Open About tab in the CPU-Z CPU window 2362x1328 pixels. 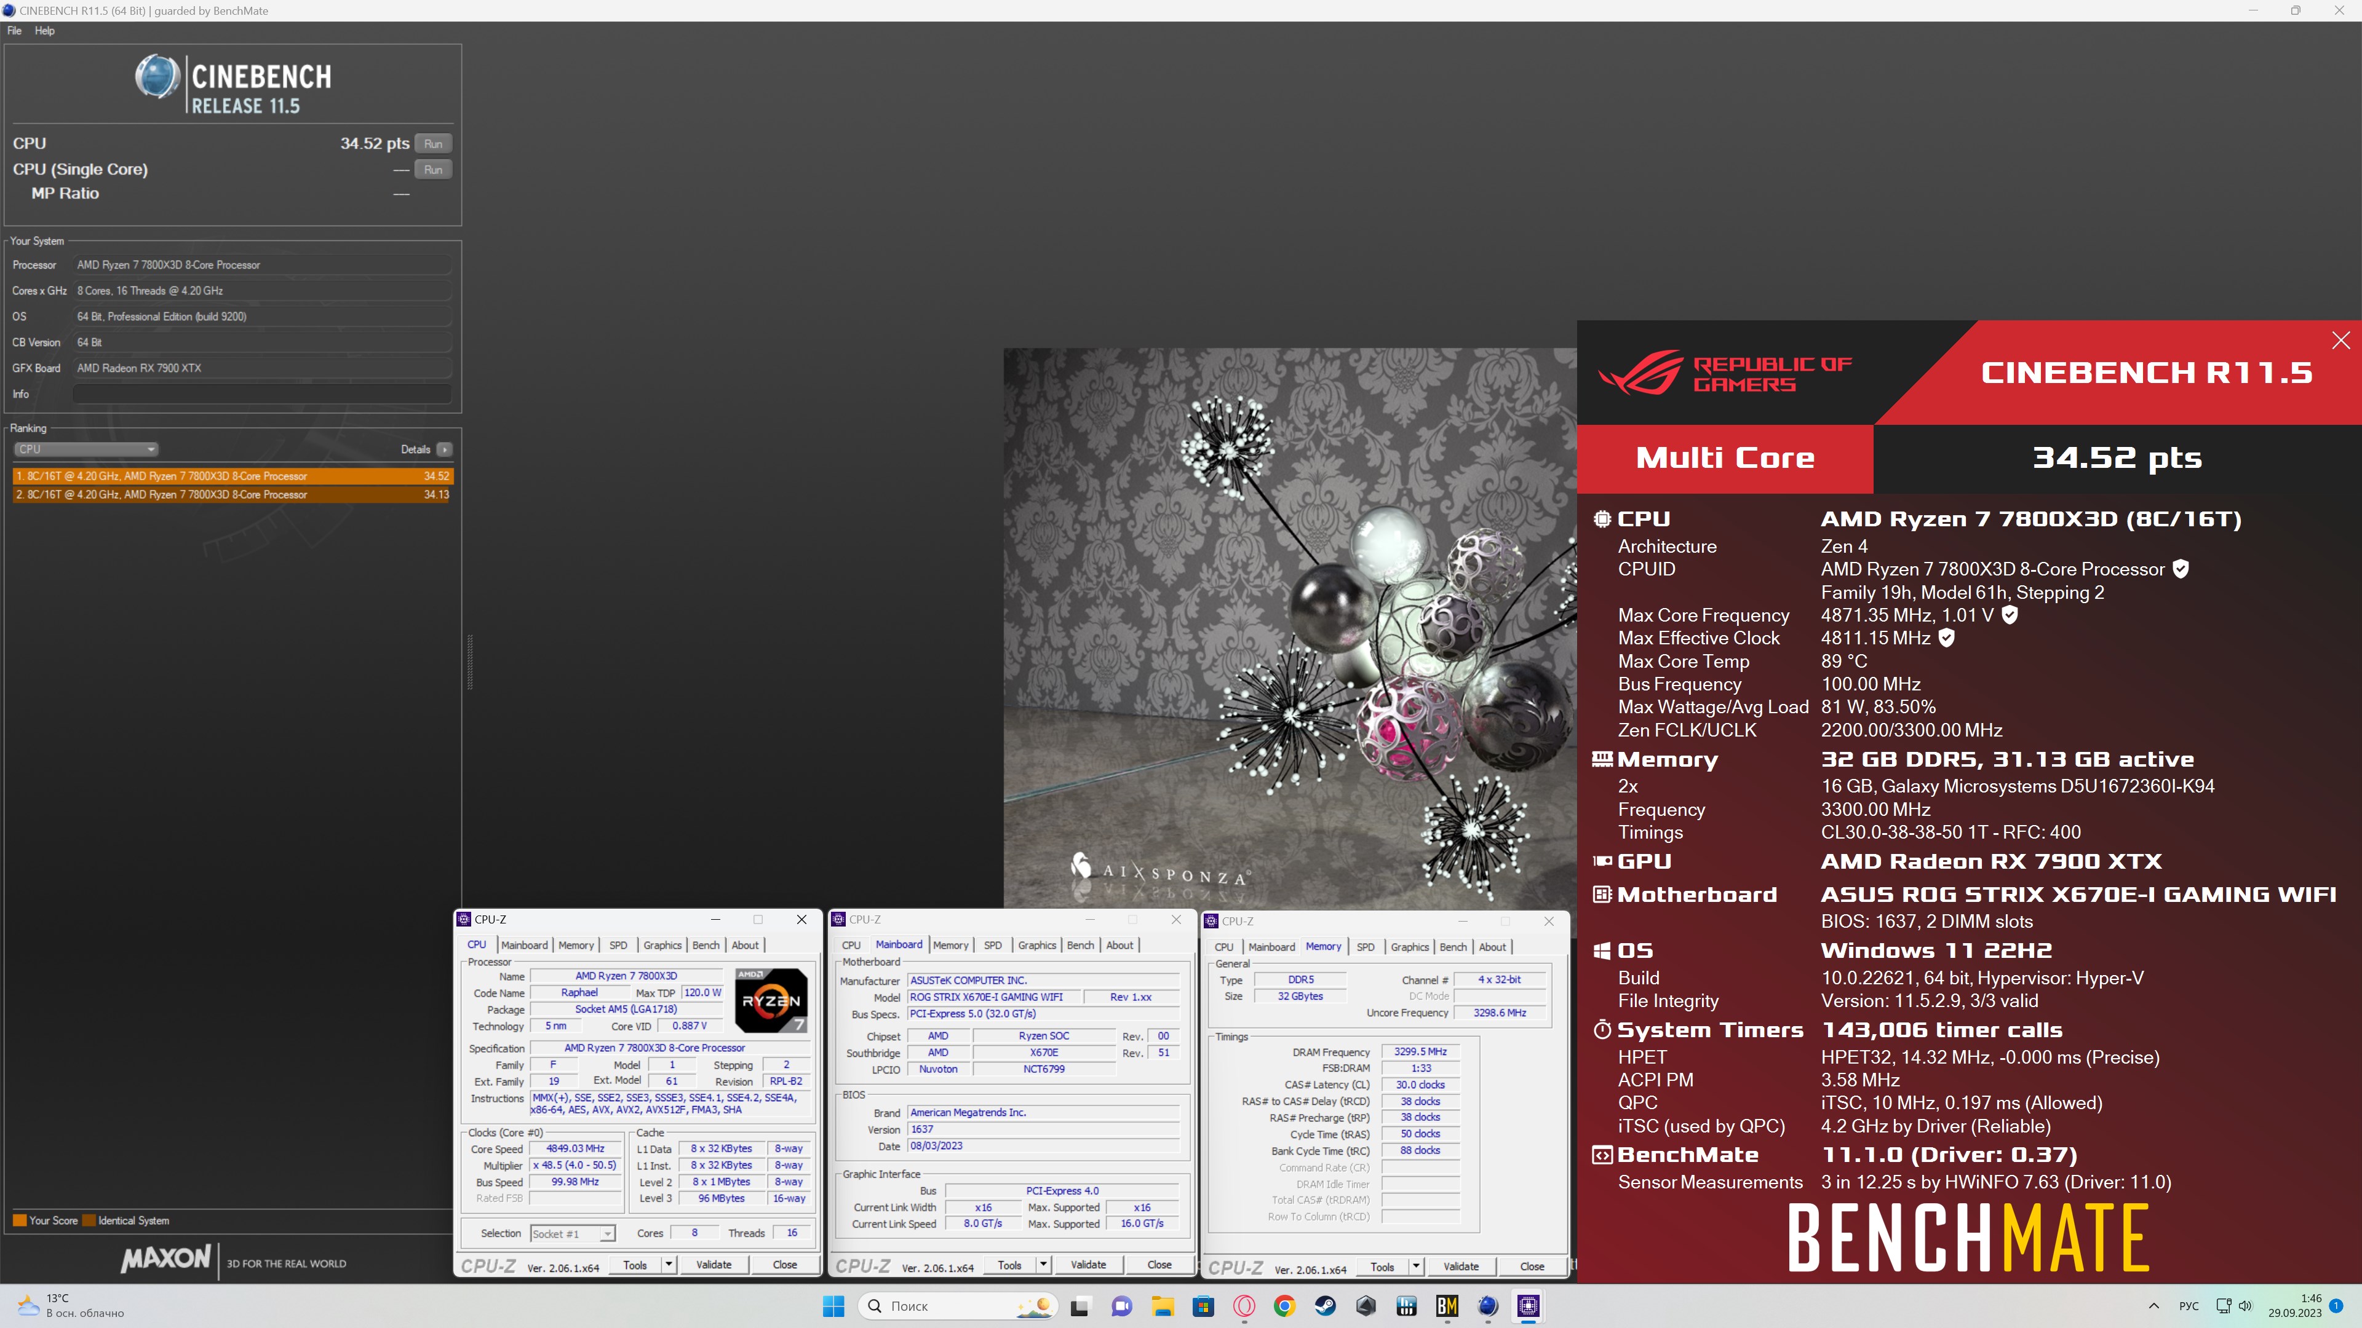click(x=744, y=945)
